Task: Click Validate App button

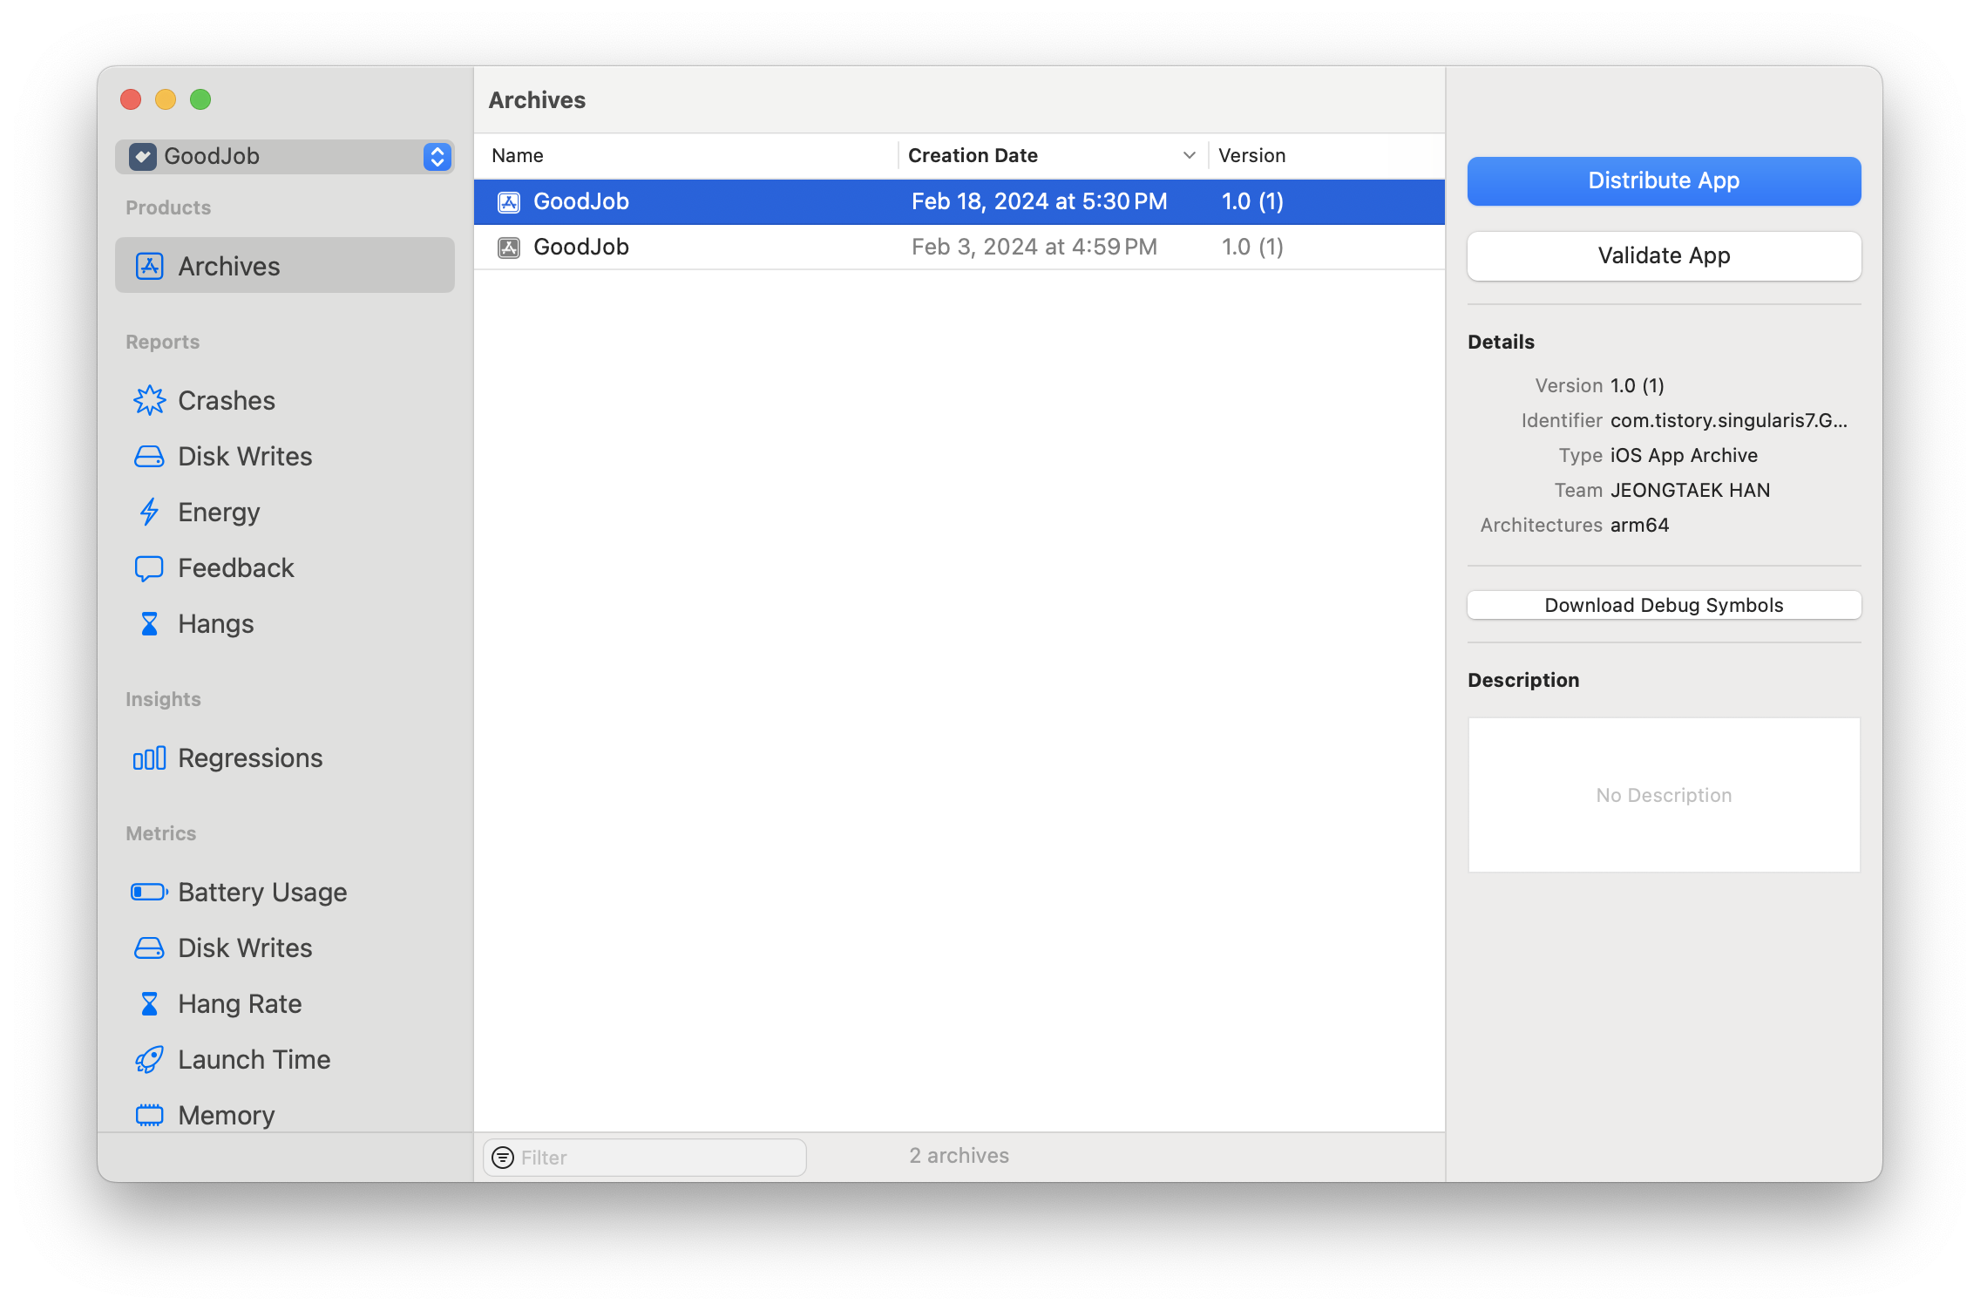Action: pos(1664,255)
